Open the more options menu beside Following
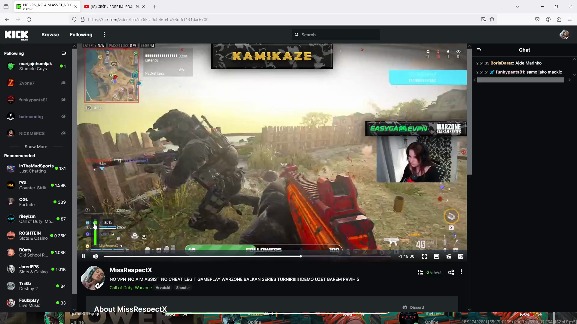 click(x=104, y=34)
